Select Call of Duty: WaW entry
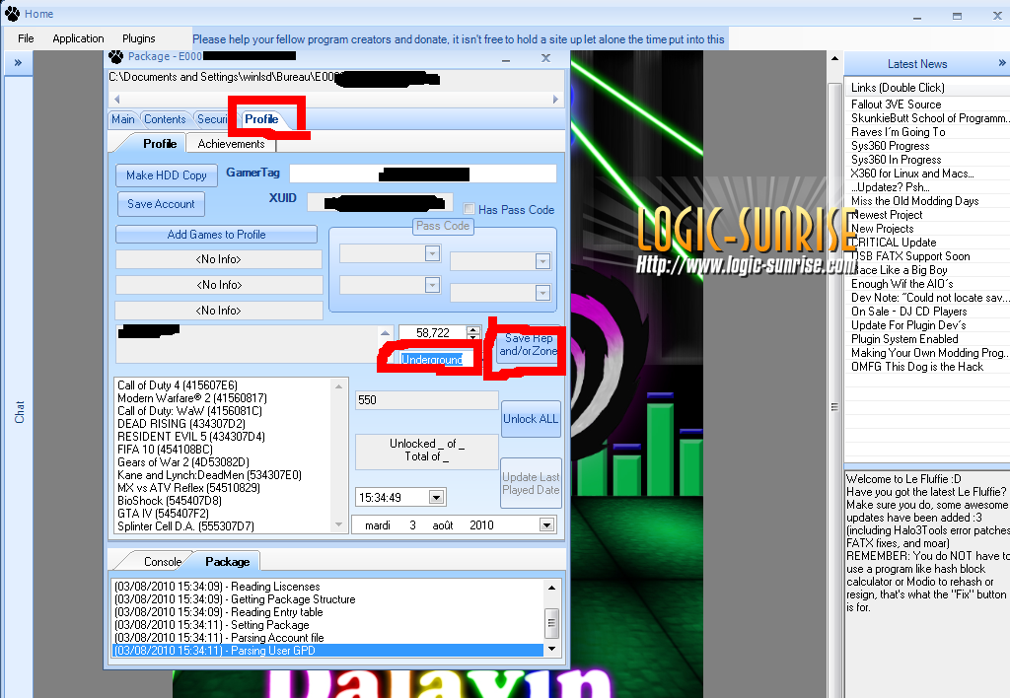 [x=189, y=411]
